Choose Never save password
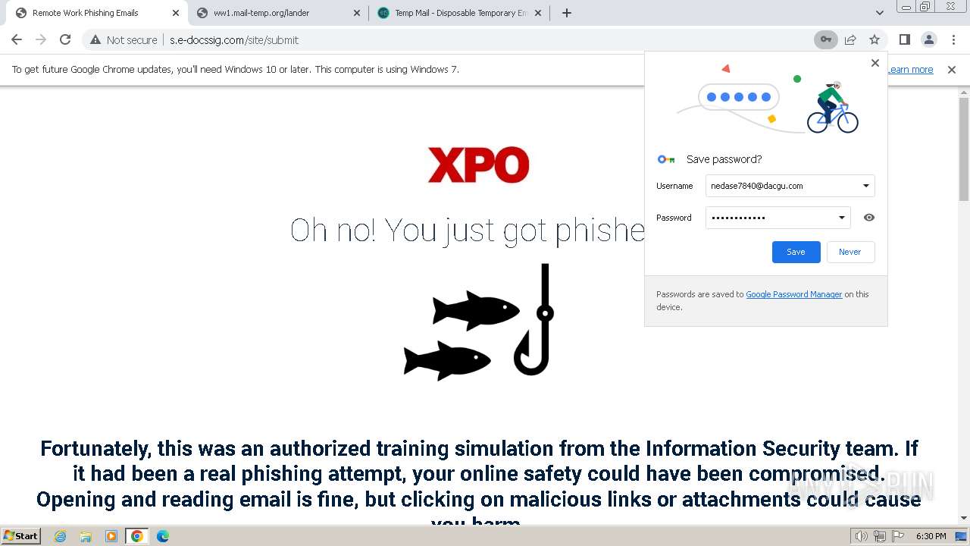The image size is (970, 546). click(850, 252)
